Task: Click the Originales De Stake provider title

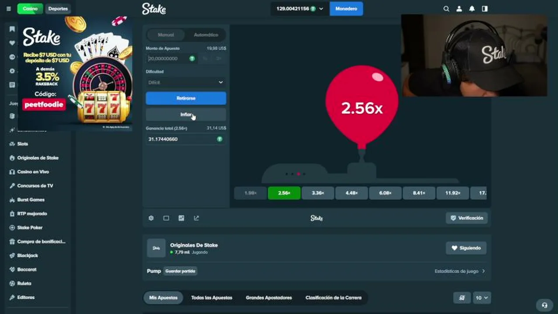Action: [194, 245]
